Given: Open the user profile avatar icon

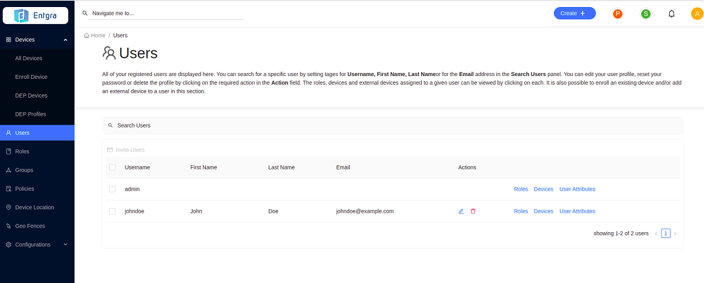Looking at the screenshot, I should (696, 13).
